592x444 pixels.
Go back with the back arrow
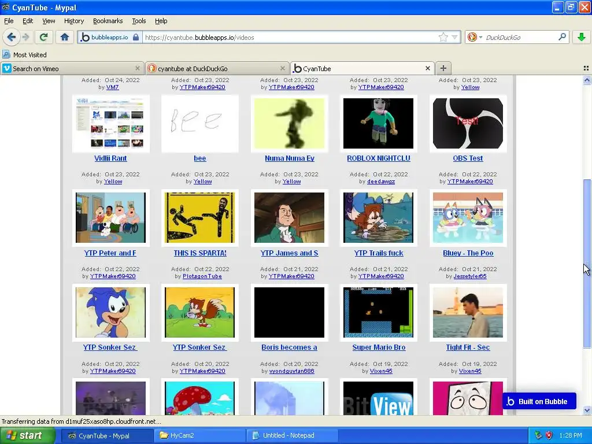click(12, 37)
